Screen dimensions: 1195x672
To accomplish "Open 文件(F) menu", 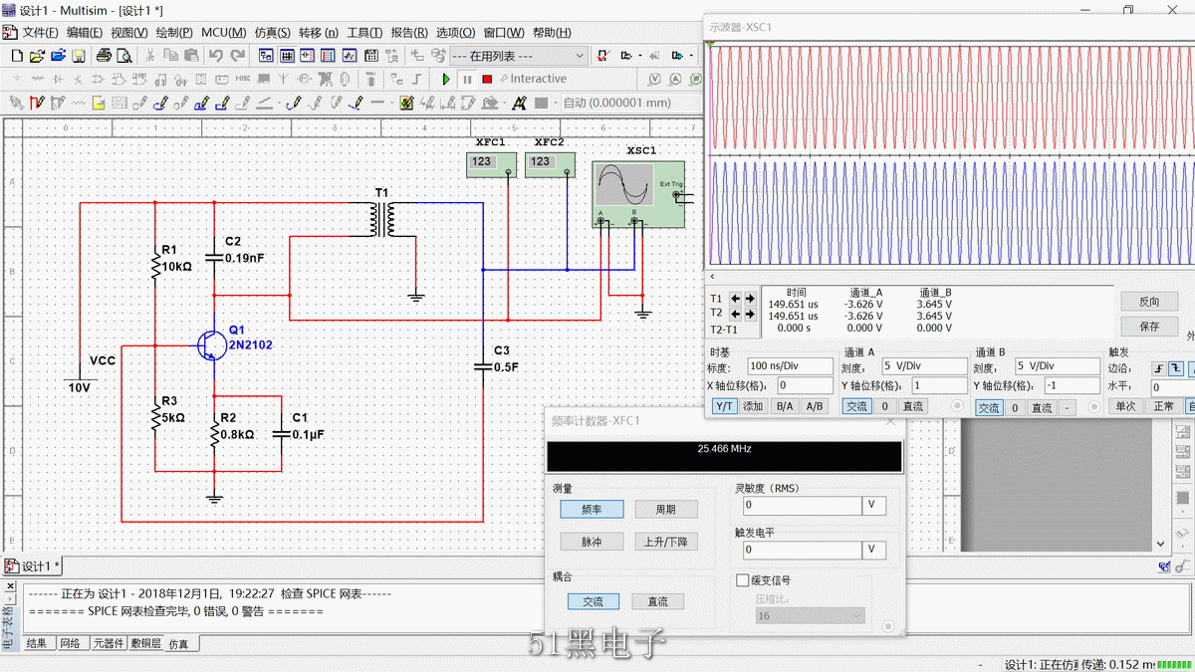I will point(40,32).
